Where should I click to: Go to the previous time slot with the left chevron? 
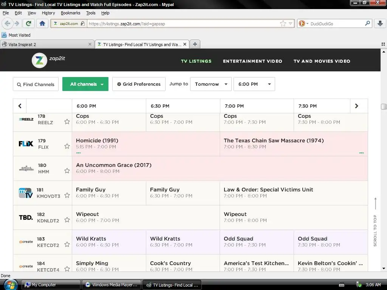(x=20, y=106)
